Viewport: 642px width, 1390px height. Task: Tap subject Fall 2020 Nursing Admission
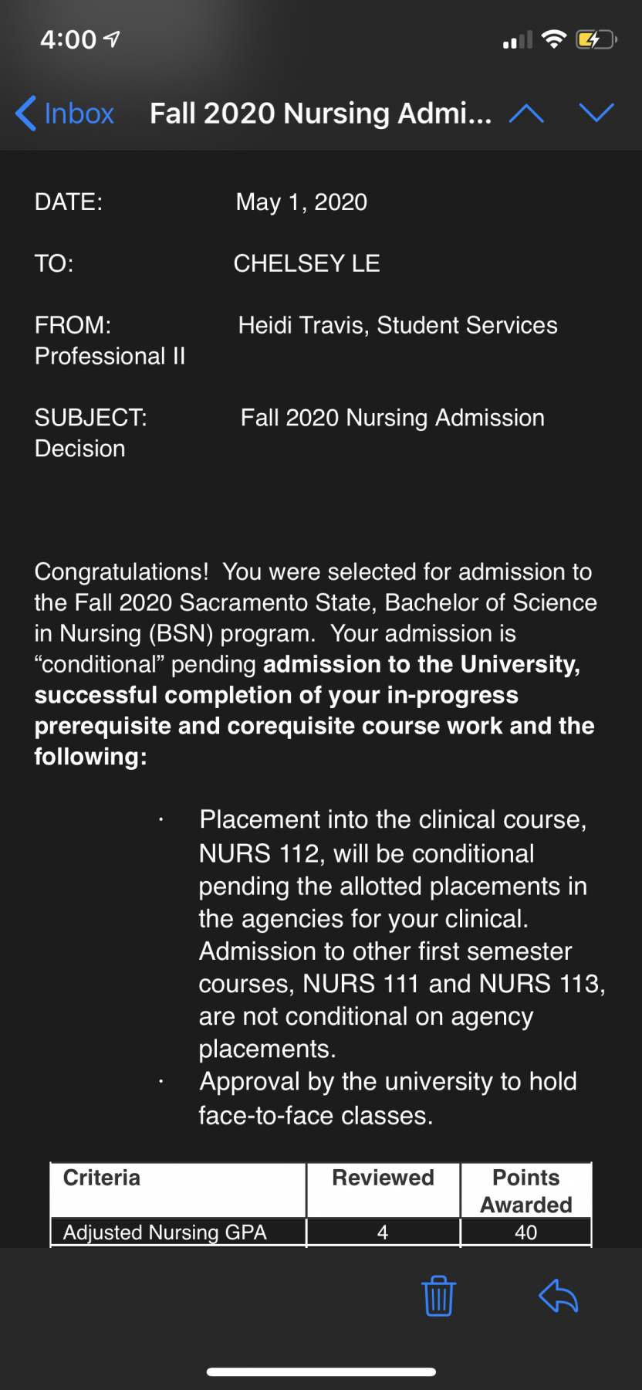coord(392,418)
